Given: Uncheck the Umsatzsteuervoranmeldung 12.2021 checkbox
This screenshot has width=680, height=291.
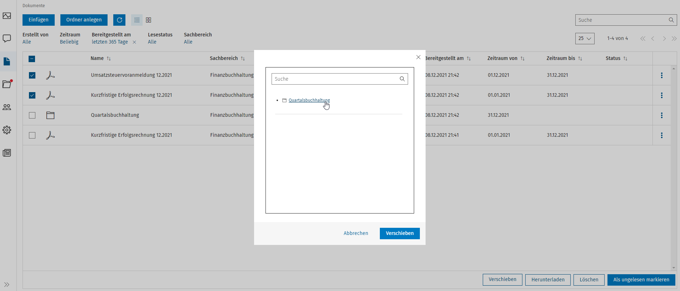Looking at the screenshot, I should coord(32,75).
